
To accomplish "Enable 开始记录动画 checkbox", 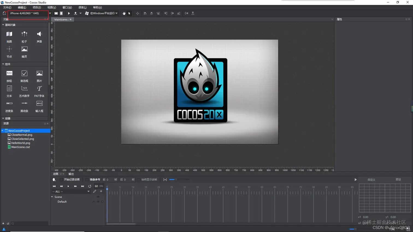I will 61,180.
